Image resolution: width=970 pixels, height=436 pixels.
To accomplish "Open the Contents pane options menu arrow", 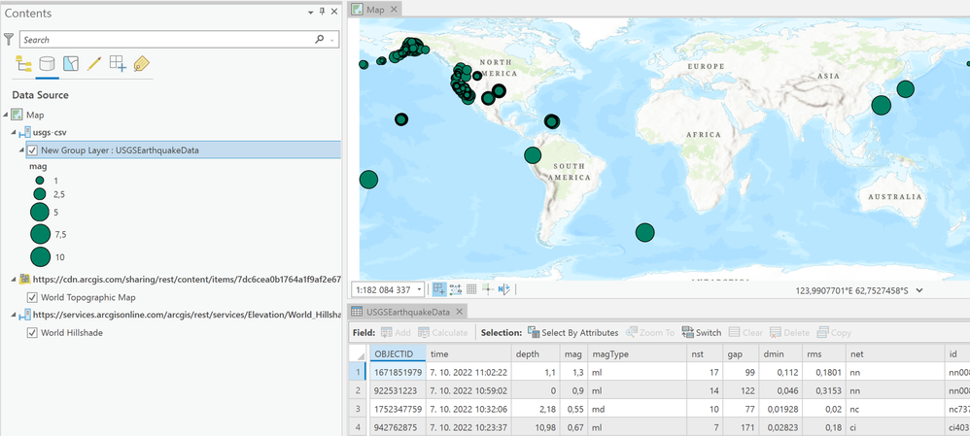I will click(x=311, y=13).
